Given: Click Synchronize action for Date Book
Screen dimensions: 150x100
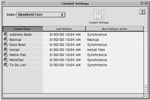Looking at the screenshot, I should (97, 45).
